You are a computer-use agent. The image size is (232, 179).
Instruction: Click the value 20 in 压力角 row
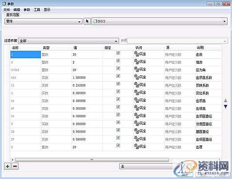pyautogui.click(x=74, y=70)
